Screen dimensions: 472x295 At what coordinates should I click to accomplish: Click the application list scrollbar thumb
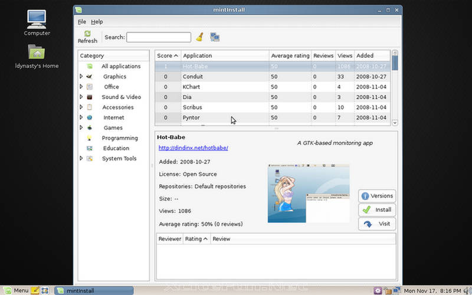tap(395, 63)
